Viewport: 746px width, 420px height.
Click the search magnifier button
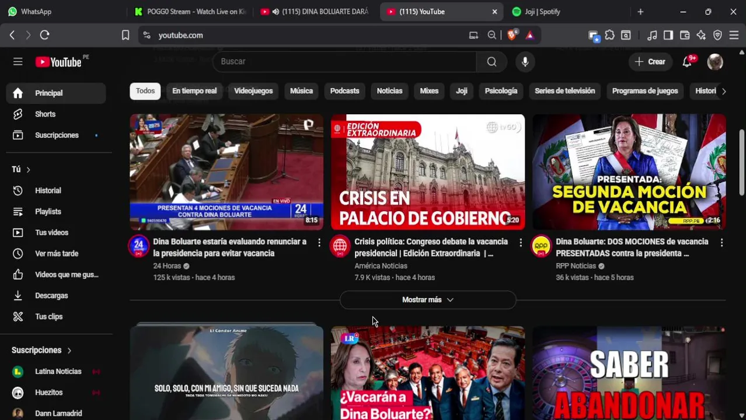click(492, 62)
